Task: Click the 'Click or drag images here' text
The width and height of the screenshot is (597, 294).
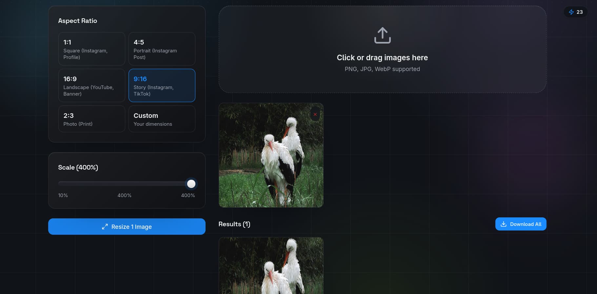Action: click(x=382, y=58)
